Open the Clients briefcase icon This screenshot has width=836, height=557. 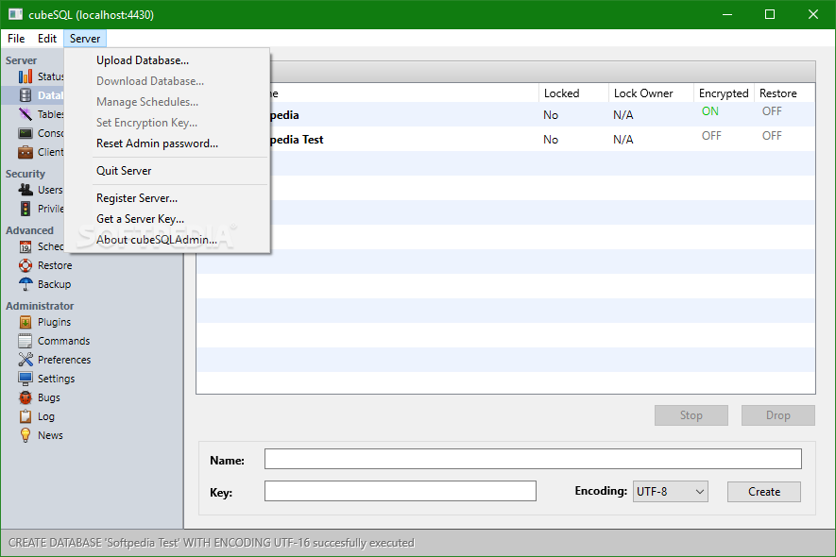coord(26,152)
